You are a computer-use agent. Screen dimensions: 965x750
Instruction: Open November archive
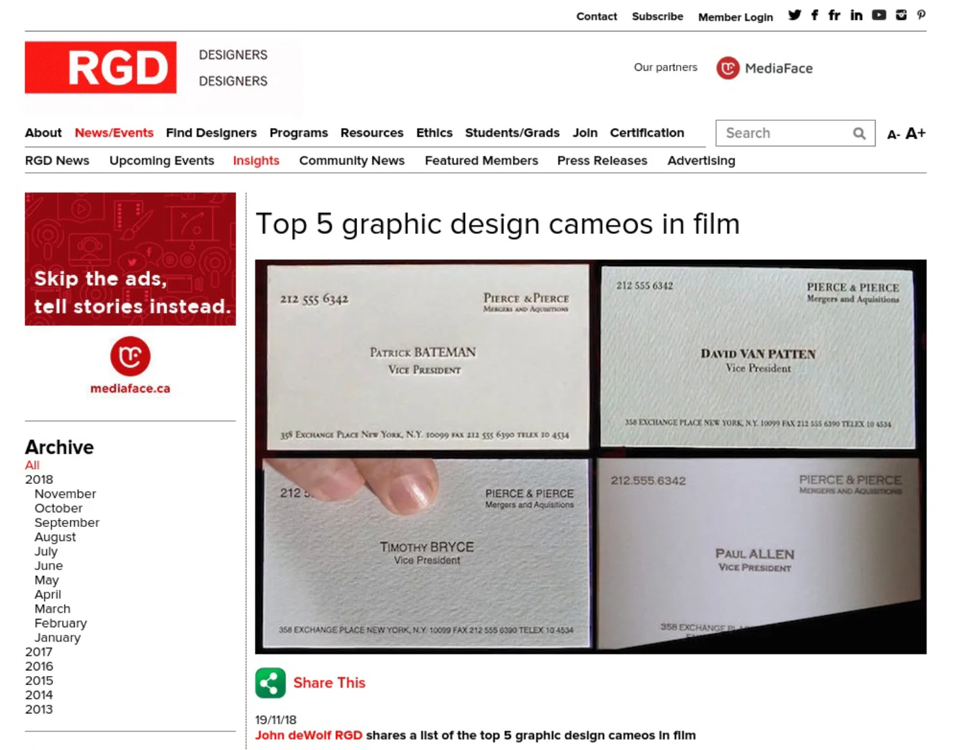65,494
